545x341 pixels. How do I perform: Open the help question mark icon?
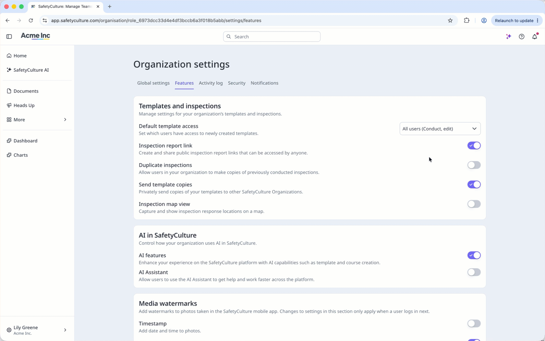[522, 37]
